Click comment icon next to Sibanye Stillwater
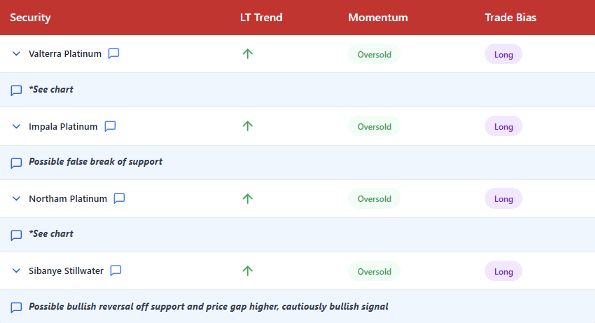Viewport: 595px width, 323px height. [116, 270]
